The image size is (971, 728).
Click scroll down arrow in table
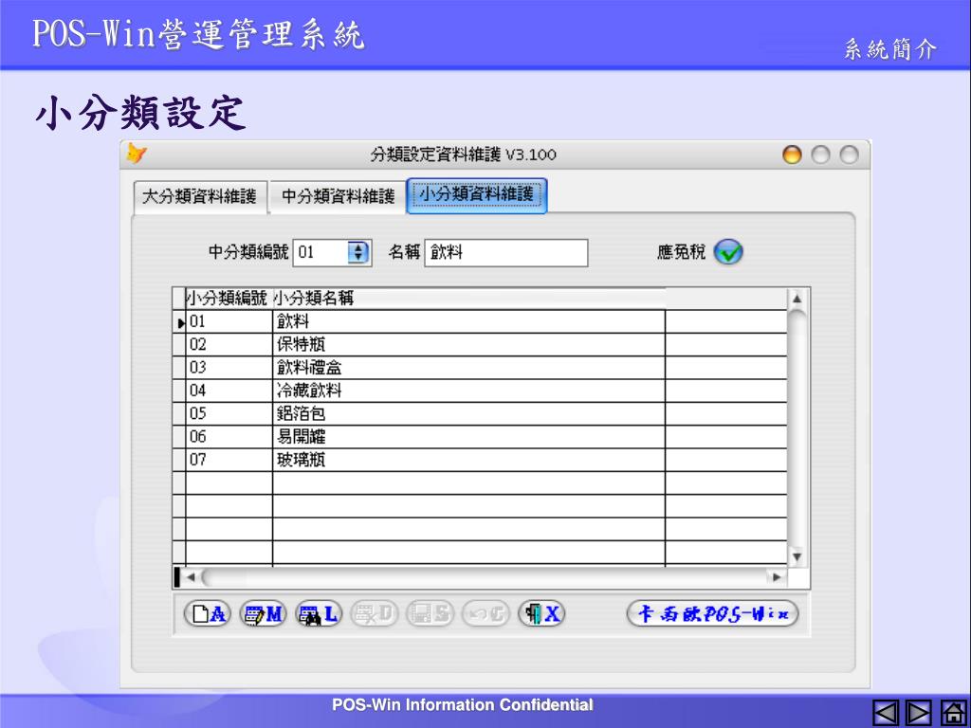[x=797, y=556]
